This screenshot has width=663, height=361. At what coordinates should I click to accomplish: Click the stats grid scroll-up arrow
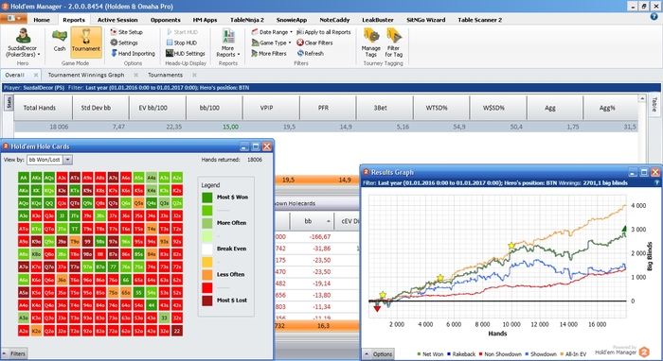642,98
